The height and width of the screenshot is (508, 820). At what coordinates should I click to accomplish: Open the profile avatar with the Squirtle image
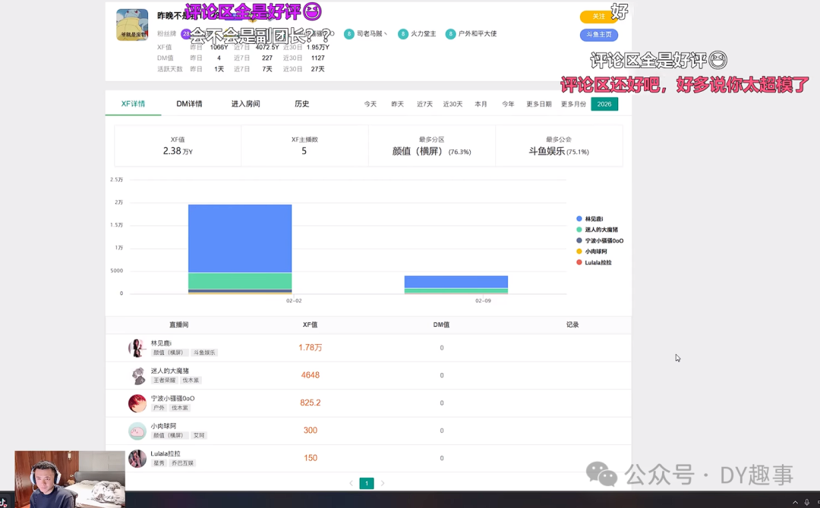(132, 24)
